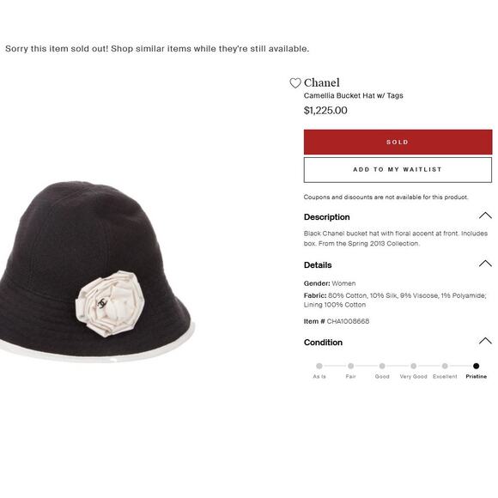Add item to my waitlist
Image resolution: width=498 pixels, height=498 pixels.
(398, 170)
